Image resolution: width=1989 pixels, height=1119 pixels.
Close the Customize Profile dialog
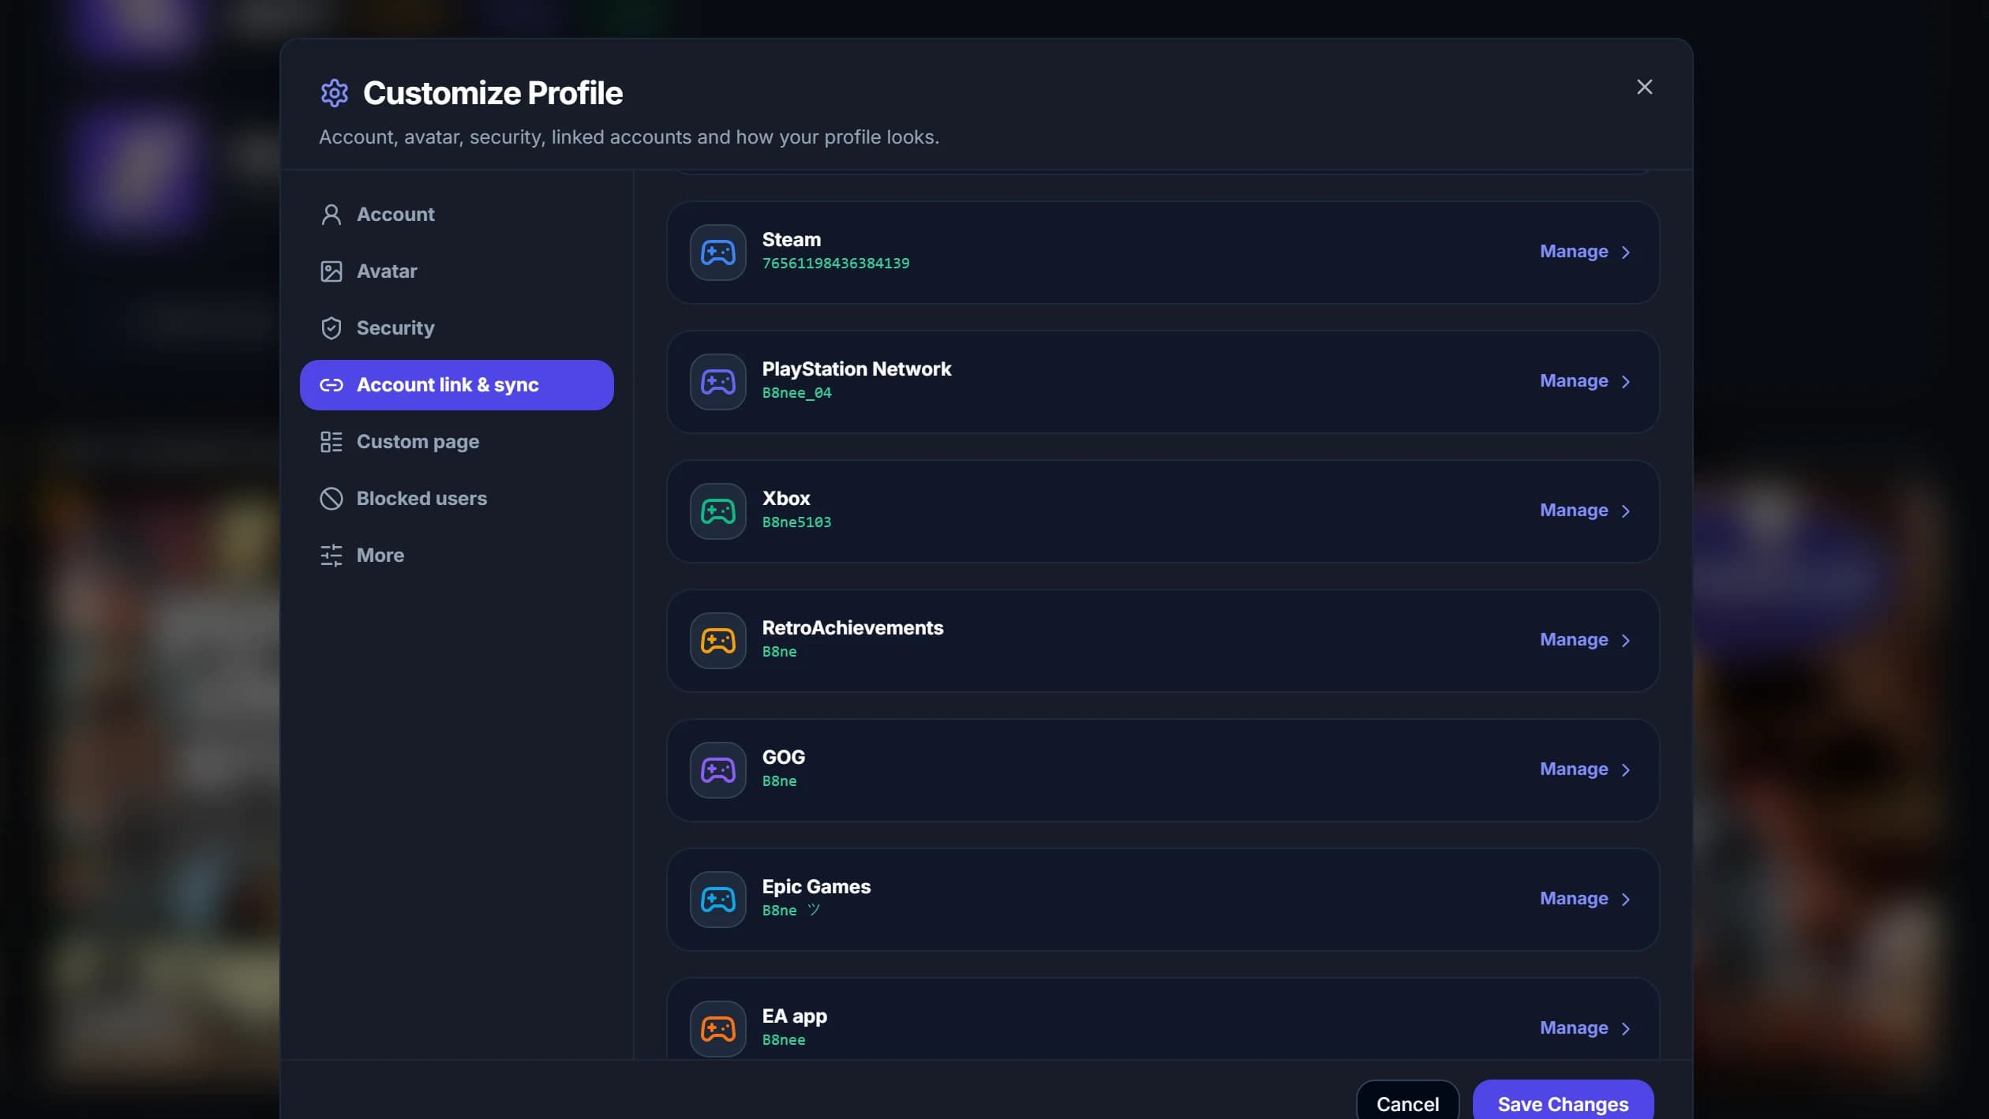tap(1644, 87)
